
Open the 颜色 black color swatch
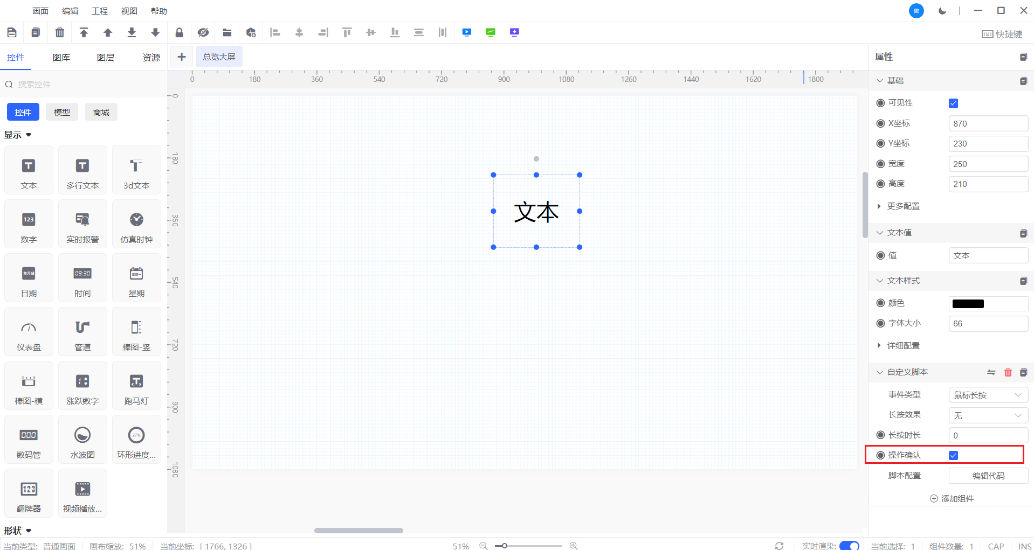pos(968,304)
